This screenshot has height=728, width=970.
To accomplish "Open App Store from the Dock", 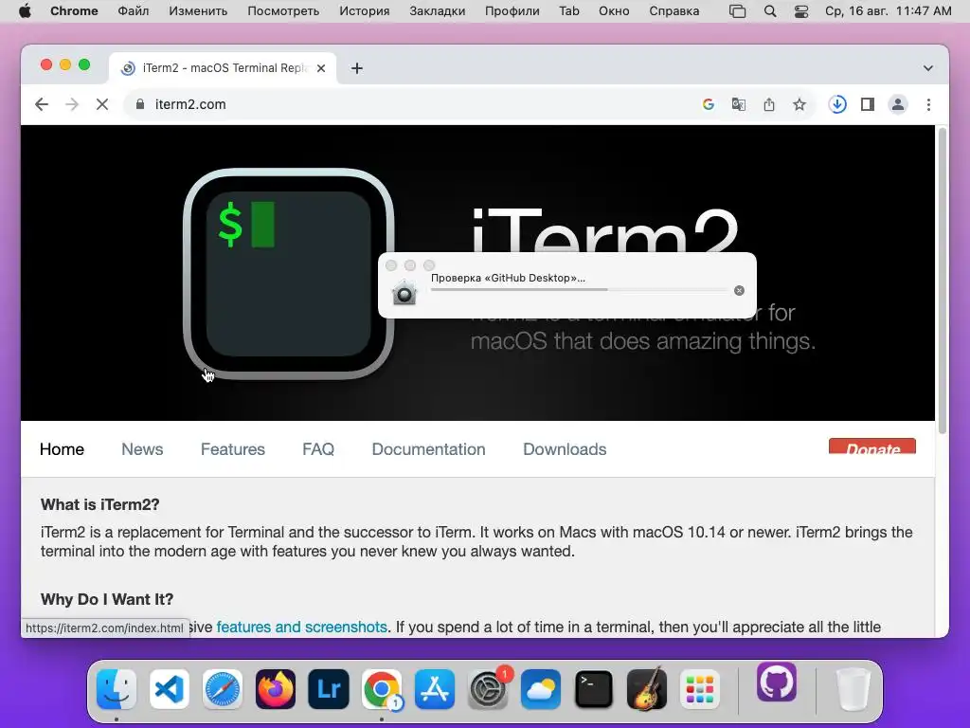I will tap(435, 689).
